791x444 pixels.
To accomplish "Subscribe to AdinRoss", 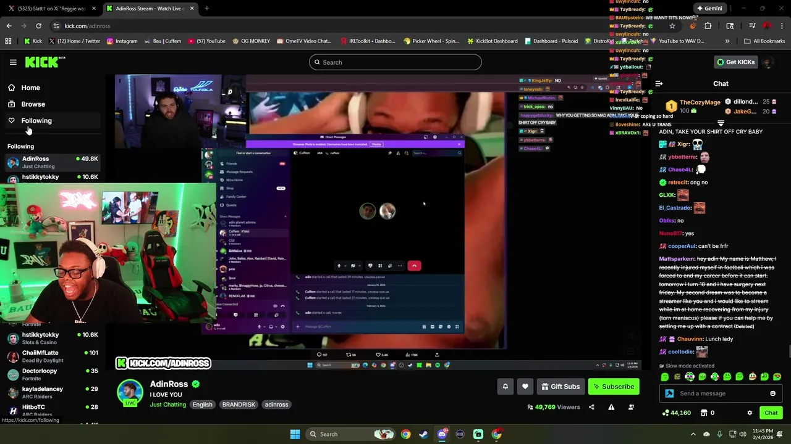I will [614, 387].
